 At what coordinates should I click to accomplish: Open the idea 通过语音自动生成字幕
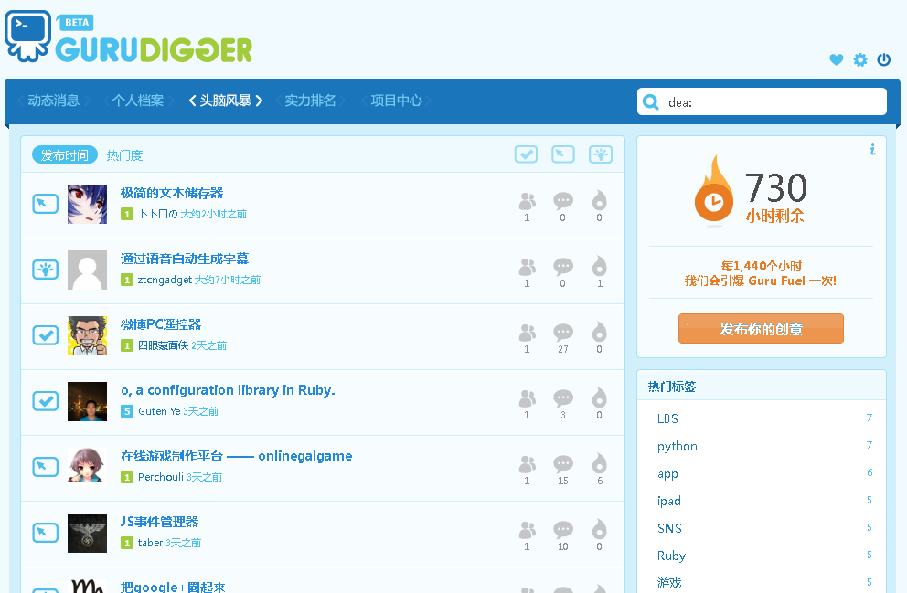(185, 259)
